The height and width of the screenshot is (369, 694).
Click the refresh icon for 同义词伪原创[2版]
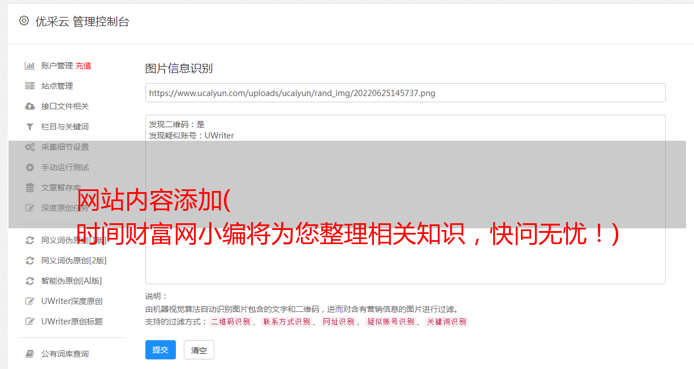(x=30, y=261)
